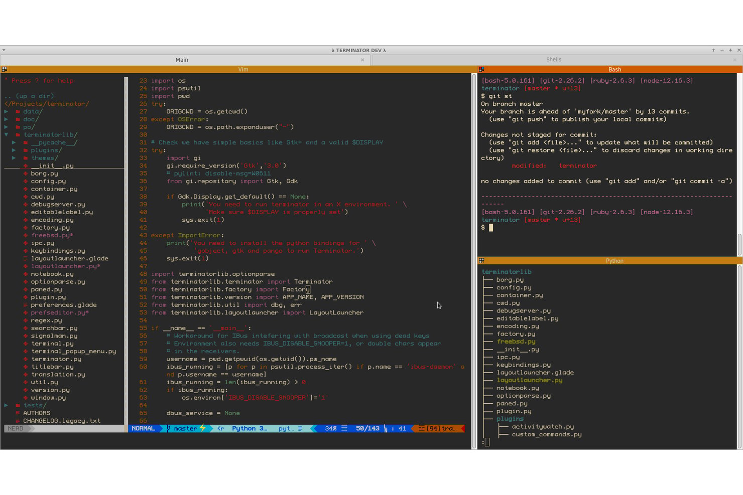This screenshot has height=495, width=743.
Task: Collapse the terminatorlib/ folder arrow
Action: [6, 135]
